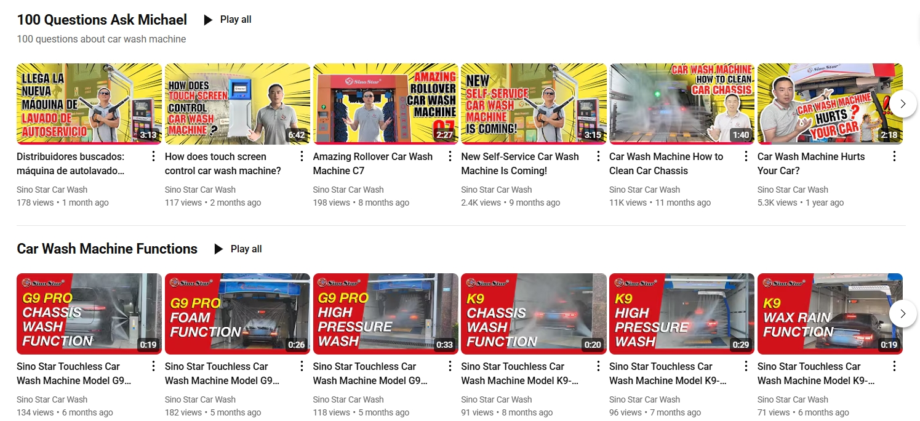Image resolution: width=920 pixels, height=421 pixels.
Task: Open the video title above '182 views'
Action: pyautogui.click(x=222, y=374)
